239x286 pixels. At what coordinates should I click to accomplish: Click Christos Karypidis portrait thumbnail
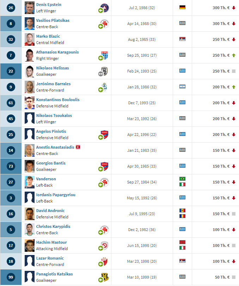30,230
